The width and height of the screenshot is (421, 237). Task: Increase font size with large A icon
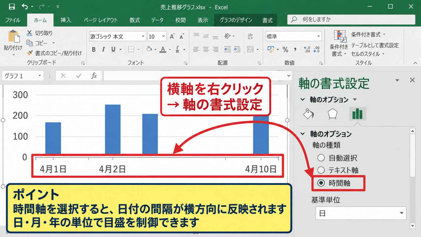[172, 37]
